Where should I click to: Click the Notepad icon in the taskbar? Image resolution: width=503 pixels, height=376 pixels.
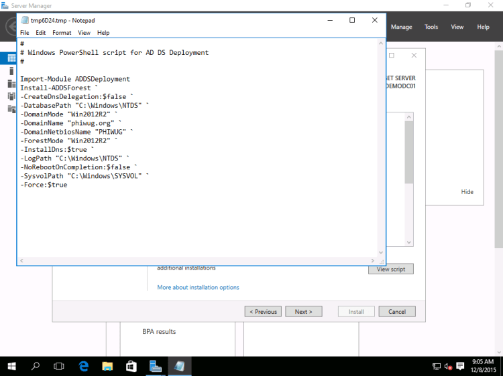[180, 366]
